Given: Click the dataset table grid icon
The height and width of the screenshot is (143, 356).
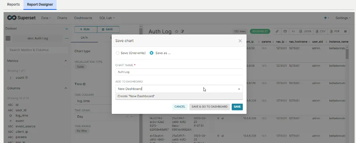Looking at the screenshot, I should tap(8, 38).
